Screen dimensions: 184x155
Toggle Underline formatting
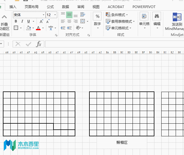click(x=28, y=21)
